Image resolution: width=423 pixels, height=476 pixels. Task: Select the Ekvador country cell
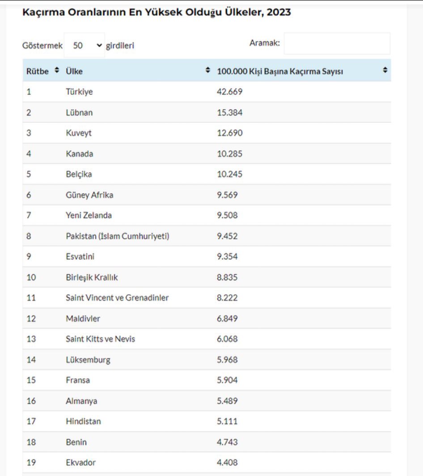pyautogui.click(x=80, y=463)
